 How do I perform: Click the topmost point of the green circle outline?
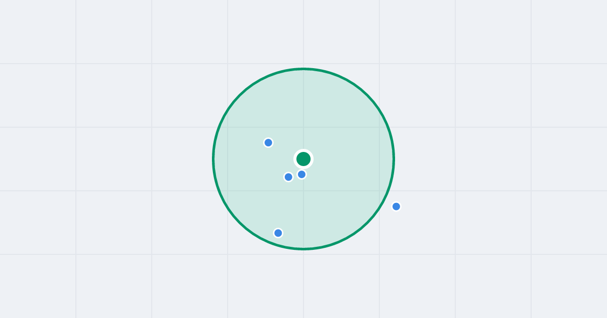tap(303, 69)
